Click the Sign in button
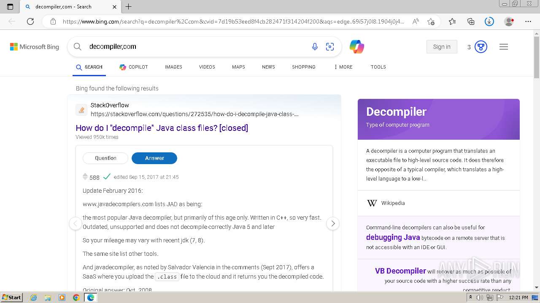This screenshot has width=540, height=303. pos(442,47)
